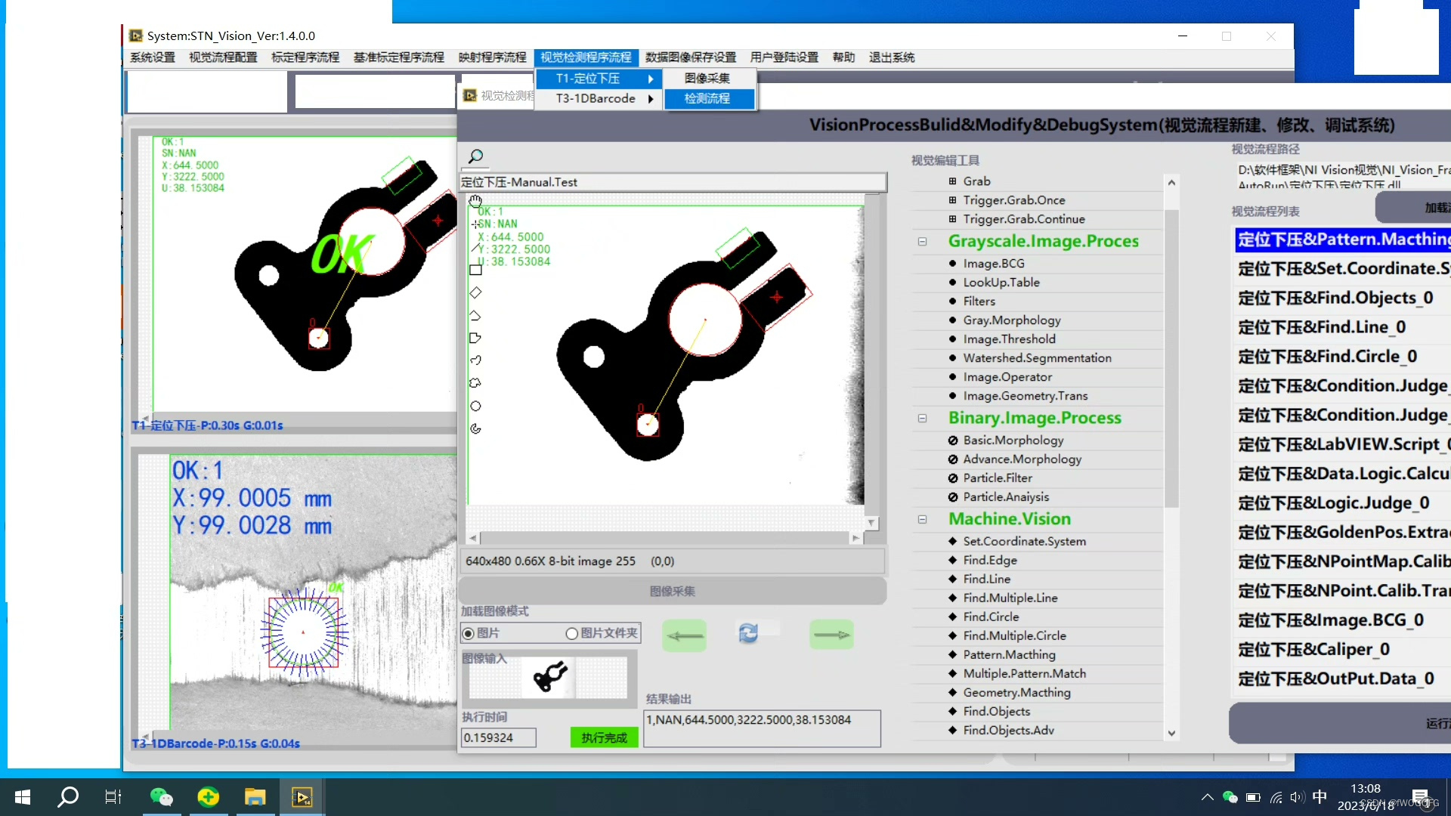Click the tool list scroll-down arrow
The image size is (1451, 816).
(x=1171, y=733)
